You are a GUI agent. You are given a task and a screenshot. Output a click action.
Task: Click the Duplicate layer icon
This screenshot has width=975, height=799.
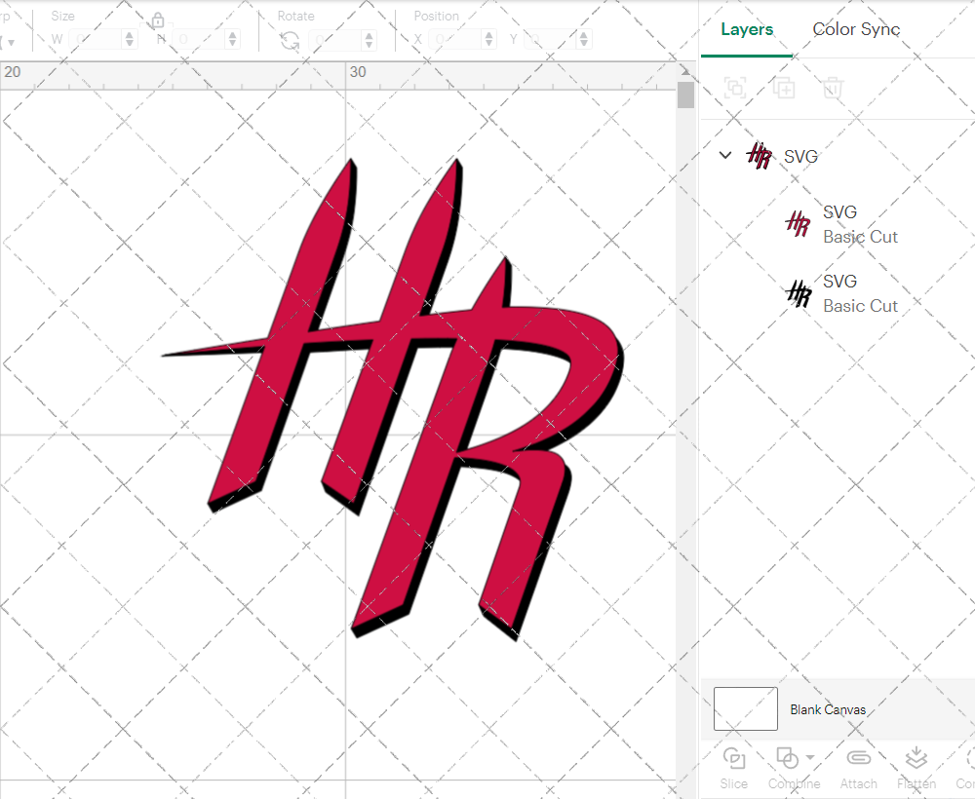pyautogui.click(x=784, y=89)
